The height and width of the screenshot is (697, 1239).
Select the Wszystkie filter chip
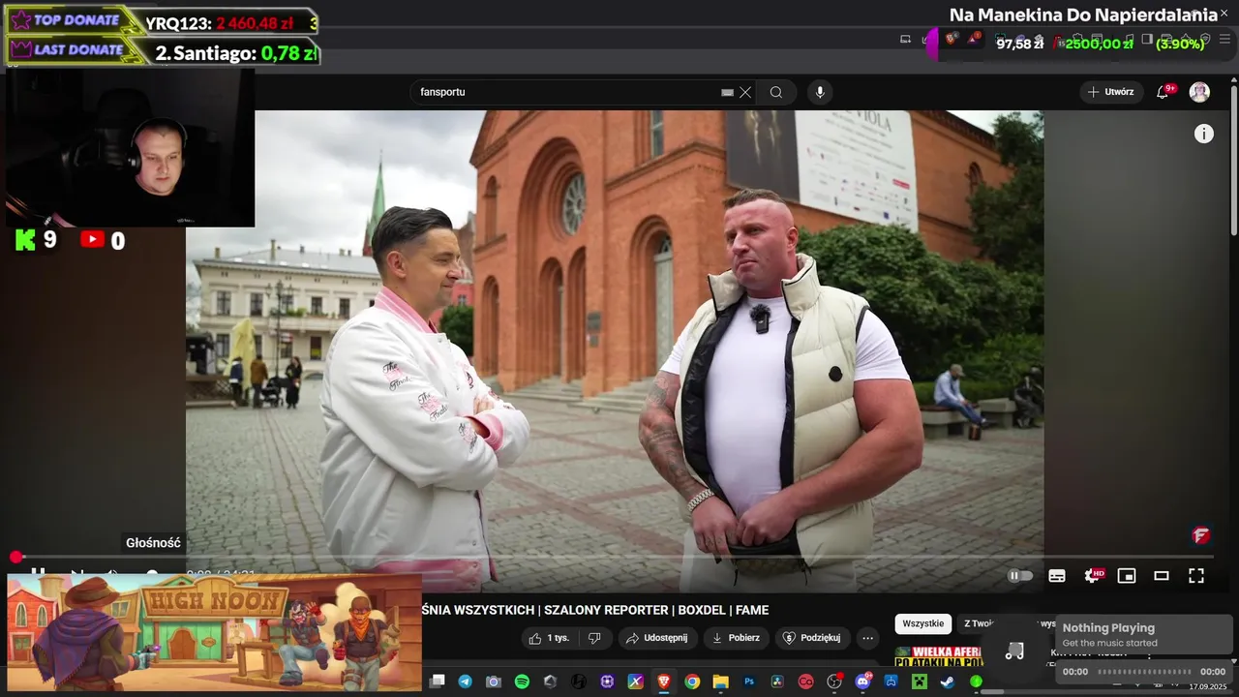pyautogui.click(x=922, y=623)
